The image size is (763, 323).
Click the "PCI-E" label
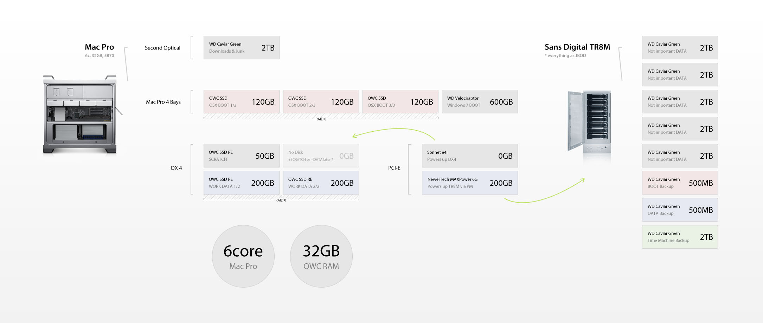(394, 168)
